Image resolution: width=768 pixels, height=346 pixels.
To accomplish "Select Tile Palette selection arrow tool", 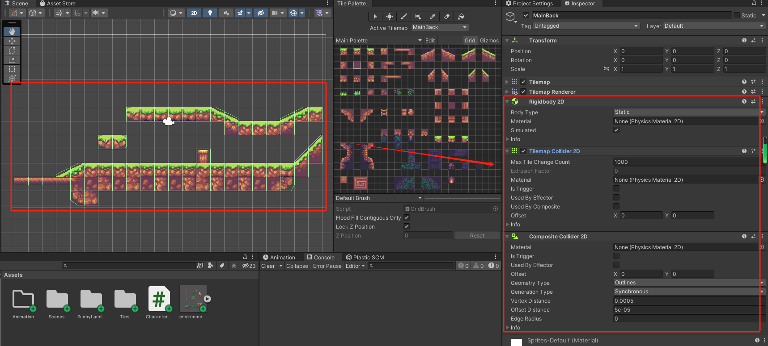I will click(375, 17).
